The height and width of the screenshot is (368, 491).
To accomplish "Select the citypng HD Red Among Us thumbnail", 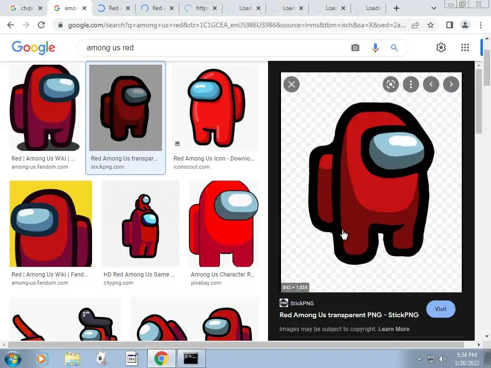I will pos(140,224).
